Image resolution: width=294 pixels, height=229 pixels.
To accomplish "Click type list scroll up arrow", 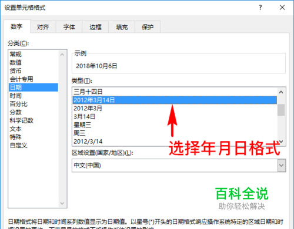I will (281, 92).
